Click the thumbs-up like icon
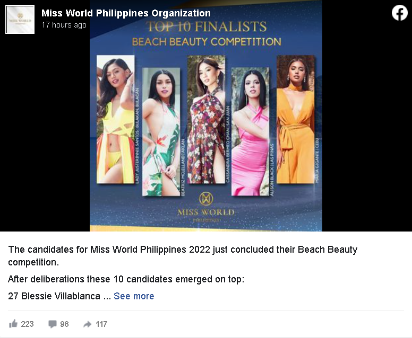 pyautogui.click(x=13, y=324)
